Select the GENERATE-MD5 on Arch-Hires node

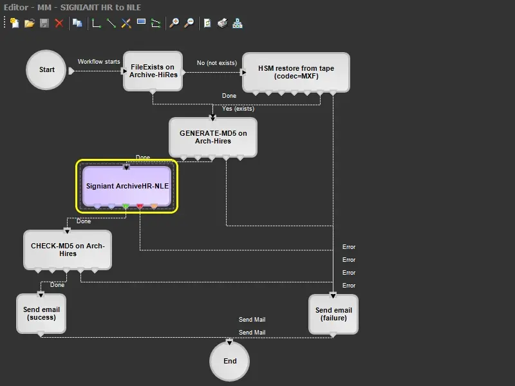click(x=213, y=136)
